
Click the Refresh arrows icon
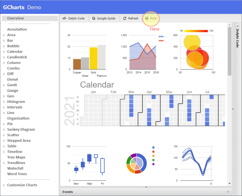(125, 18)
